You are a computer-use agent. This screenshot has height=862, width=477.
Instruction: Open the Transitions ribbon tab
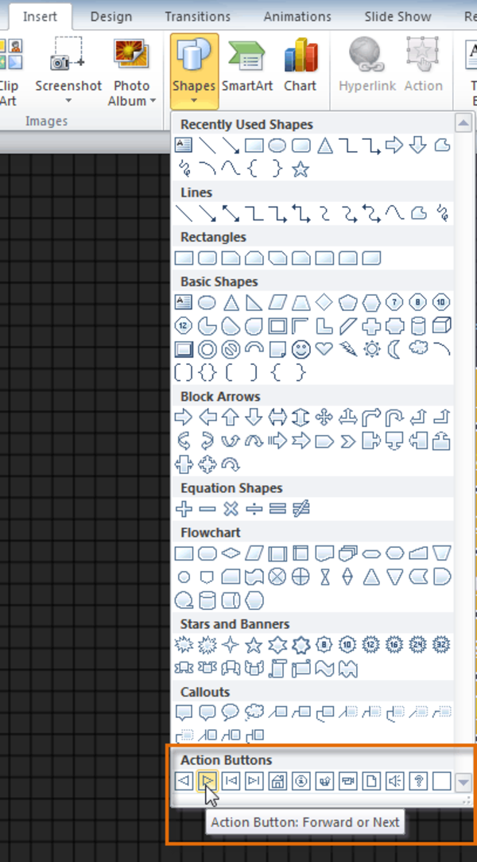197,16
